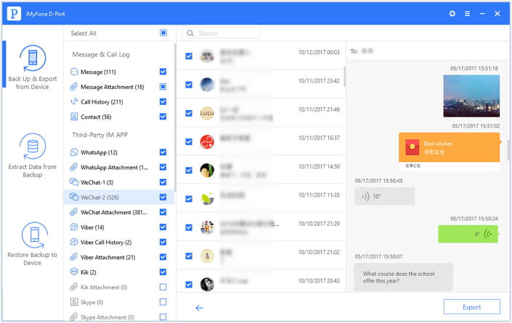Screen dimensions: 512x323
Task: Click the Kik Attachment paperclip icon
Action: coord(74,287)
